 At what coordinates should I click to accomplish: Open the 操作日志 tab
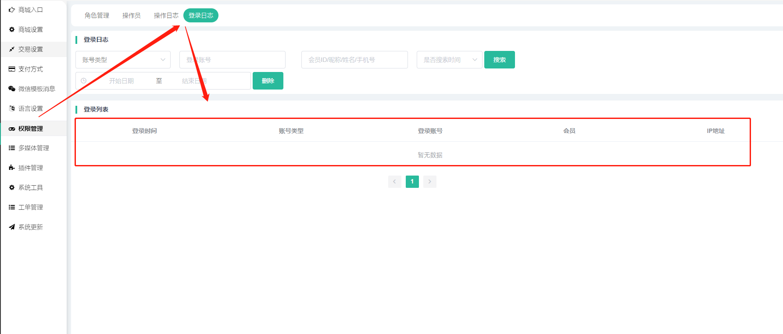(166, 15)
